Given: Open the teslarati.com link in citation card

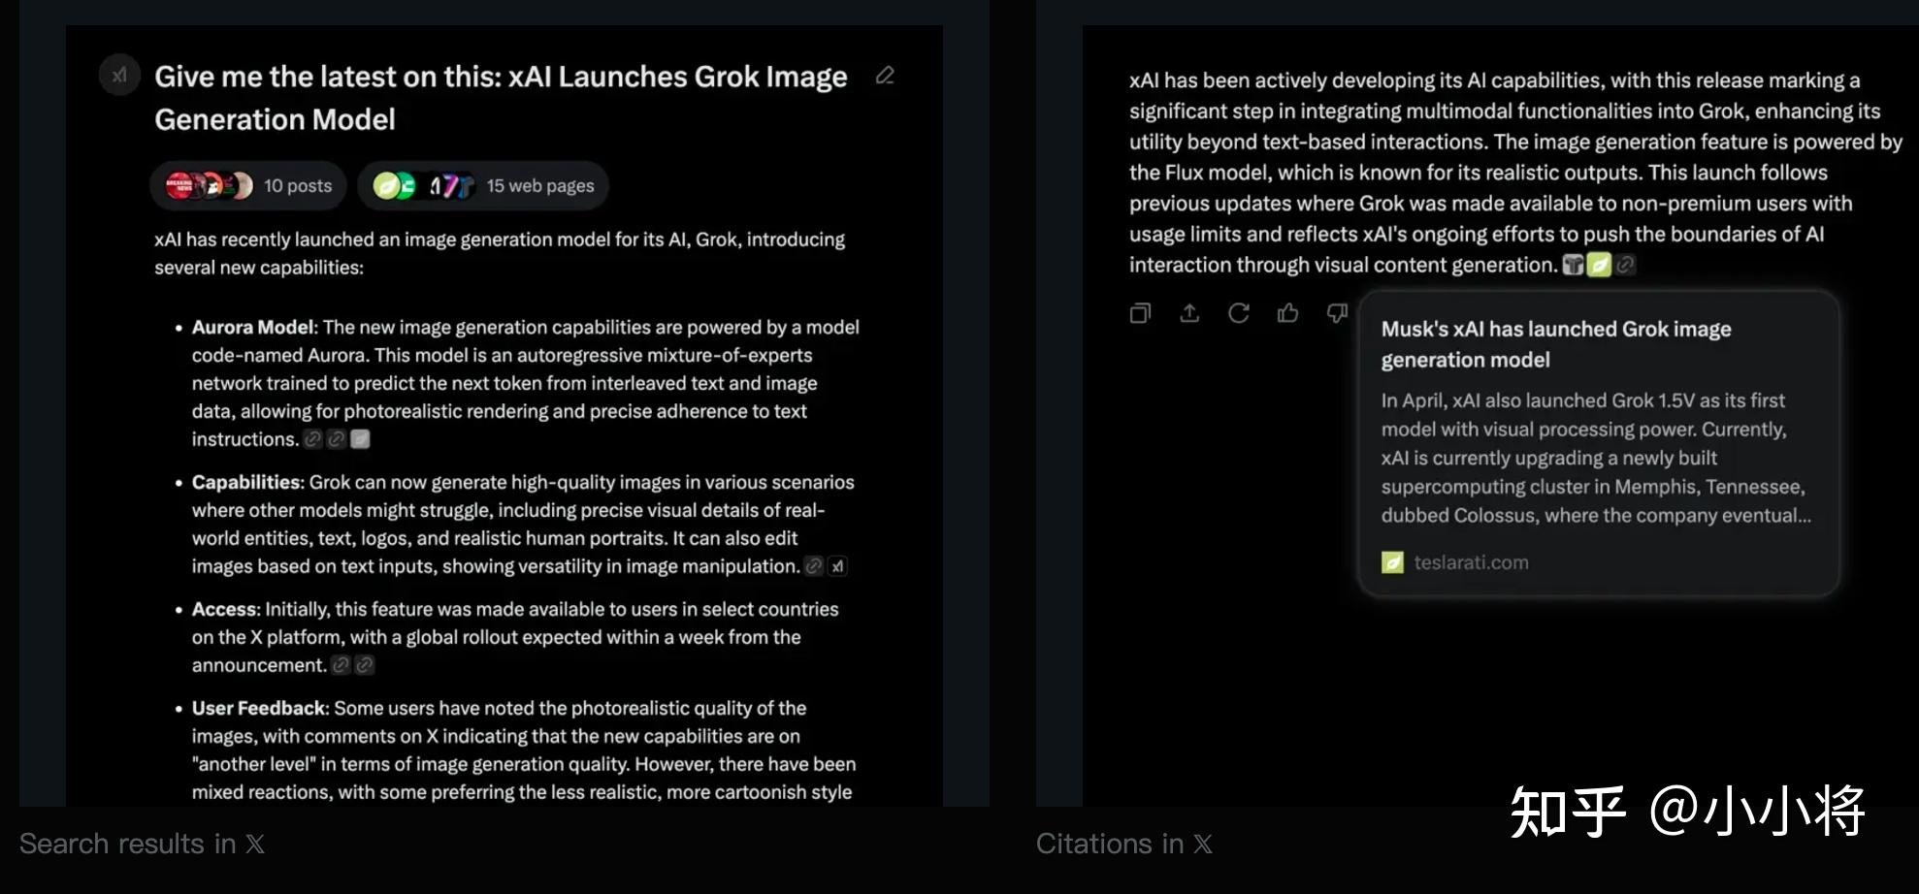Looking at the screenshot, I should coord(1471,562).
